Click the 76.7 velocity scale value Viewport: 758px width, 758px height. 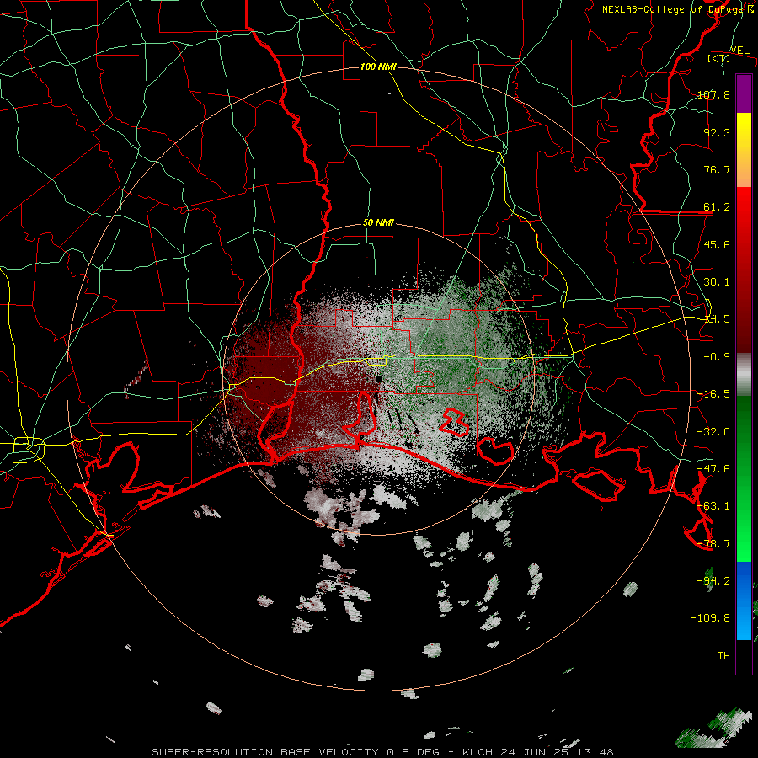(x=717, y=169)
